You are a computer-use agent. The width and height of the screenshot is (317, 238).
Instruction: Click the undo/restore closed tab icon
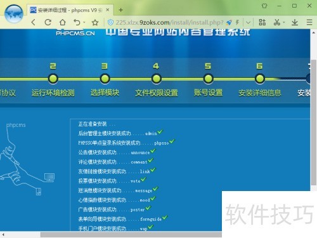coord(77,22)
